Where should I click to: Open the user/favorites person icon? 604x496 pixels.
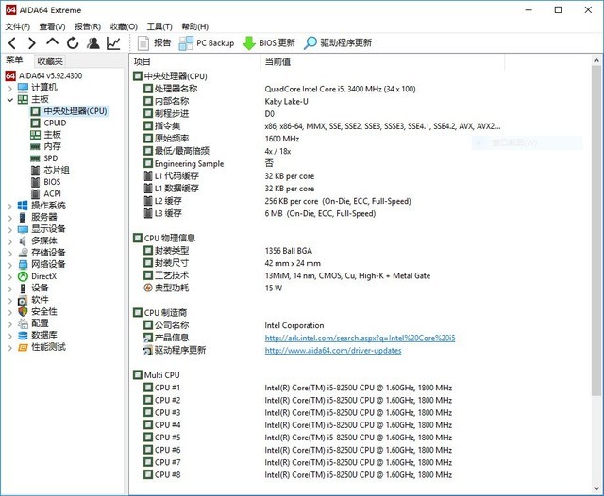click(x=92, y=43)
